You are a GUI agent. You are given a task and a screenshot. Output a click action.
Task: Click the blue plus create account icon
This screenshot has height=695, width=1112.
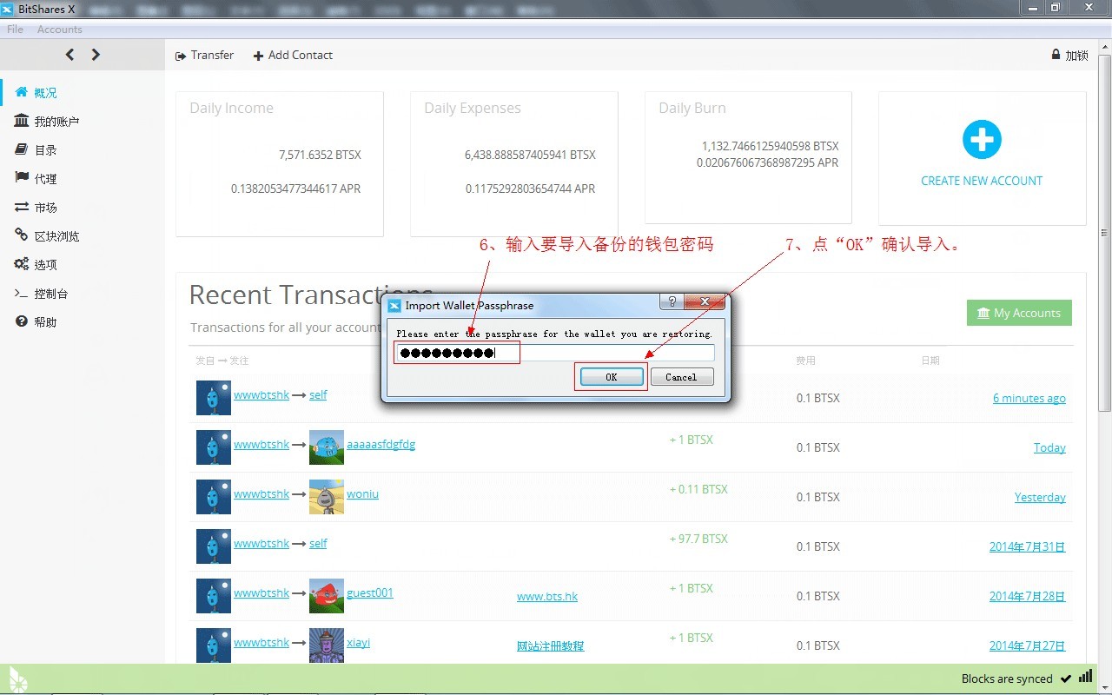coord(982,139)
